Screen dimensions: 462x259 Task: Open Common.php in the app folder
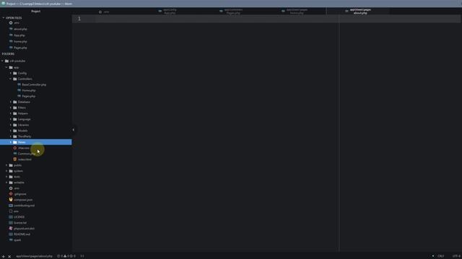pos(27,154)
